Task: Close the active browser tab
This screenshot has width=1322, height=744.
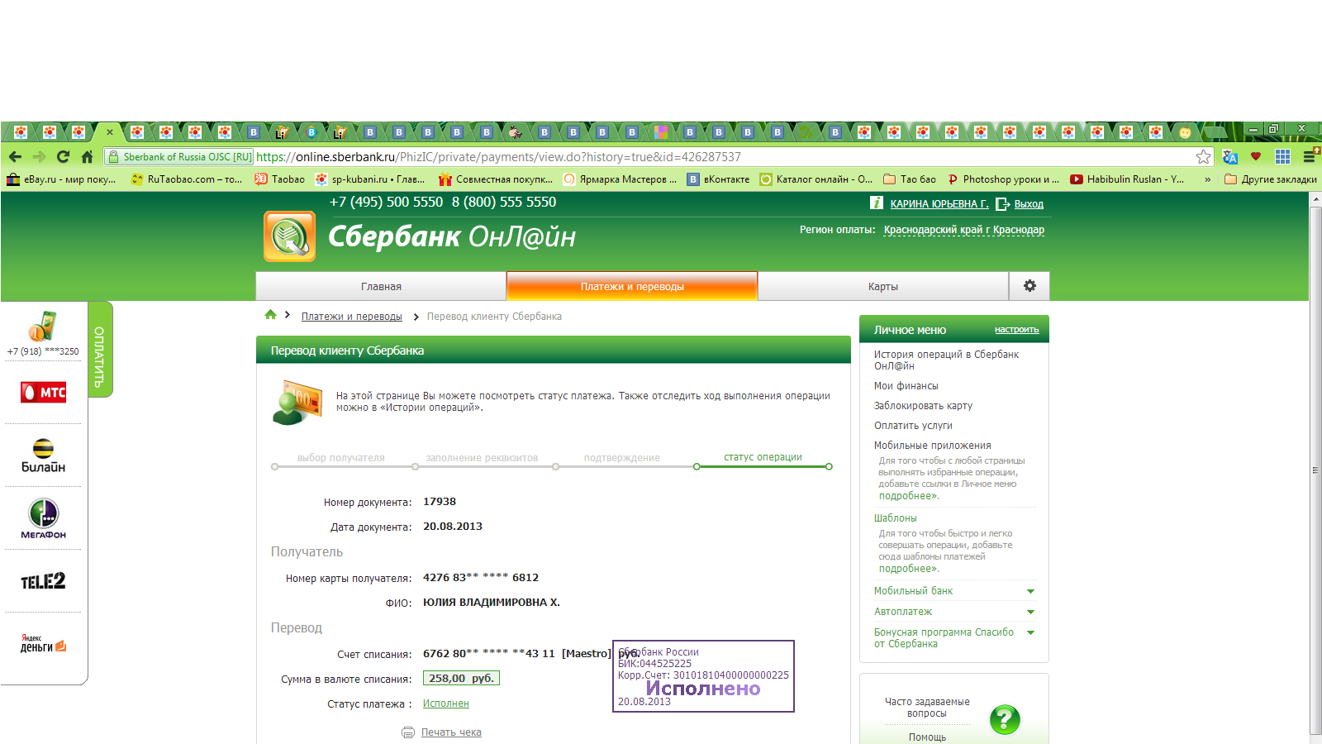Action: point(109,131)
